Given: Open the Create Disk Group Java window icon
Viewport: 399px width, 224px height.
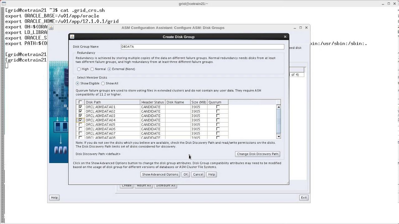Looking at the screenshot, I should (72, 37).
